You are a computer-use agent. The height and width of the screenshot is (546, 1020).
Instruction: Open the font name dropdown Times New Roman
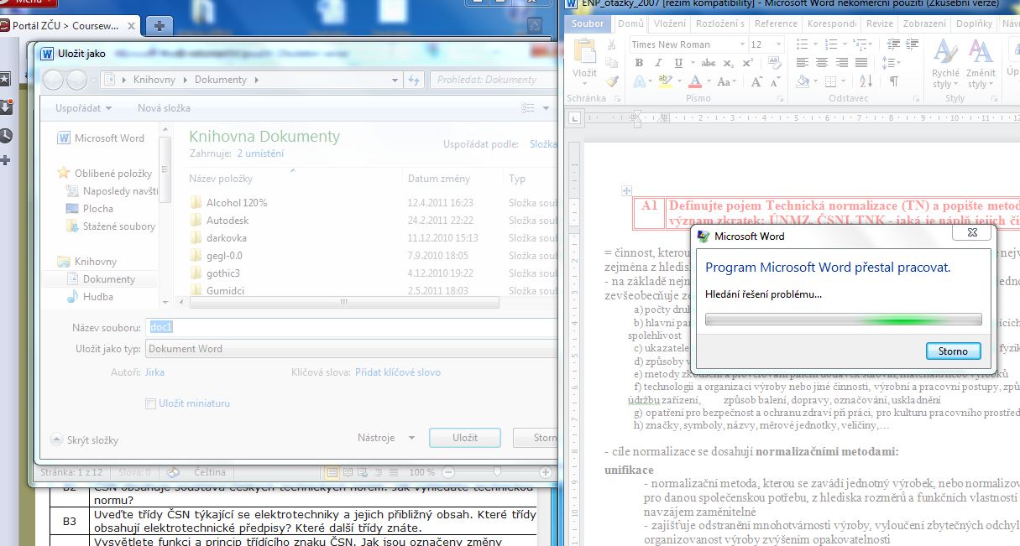pyautogui.click(x=742, y=44)
